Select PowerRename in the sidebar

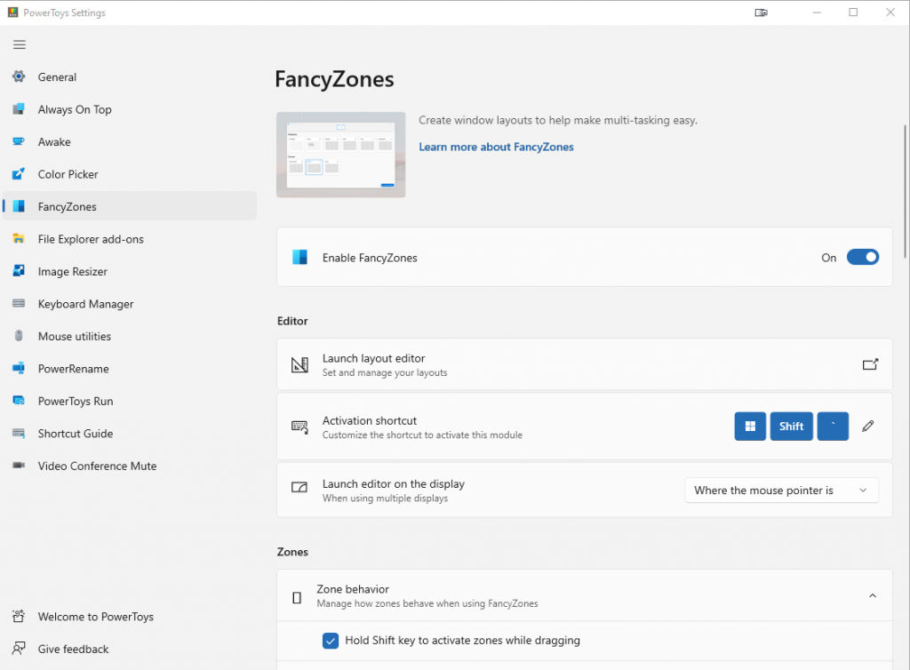130,369
